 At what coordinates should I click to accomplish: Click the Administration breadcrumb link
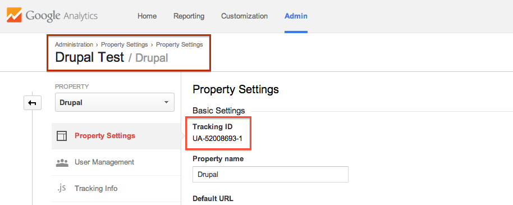pos(74,44)
